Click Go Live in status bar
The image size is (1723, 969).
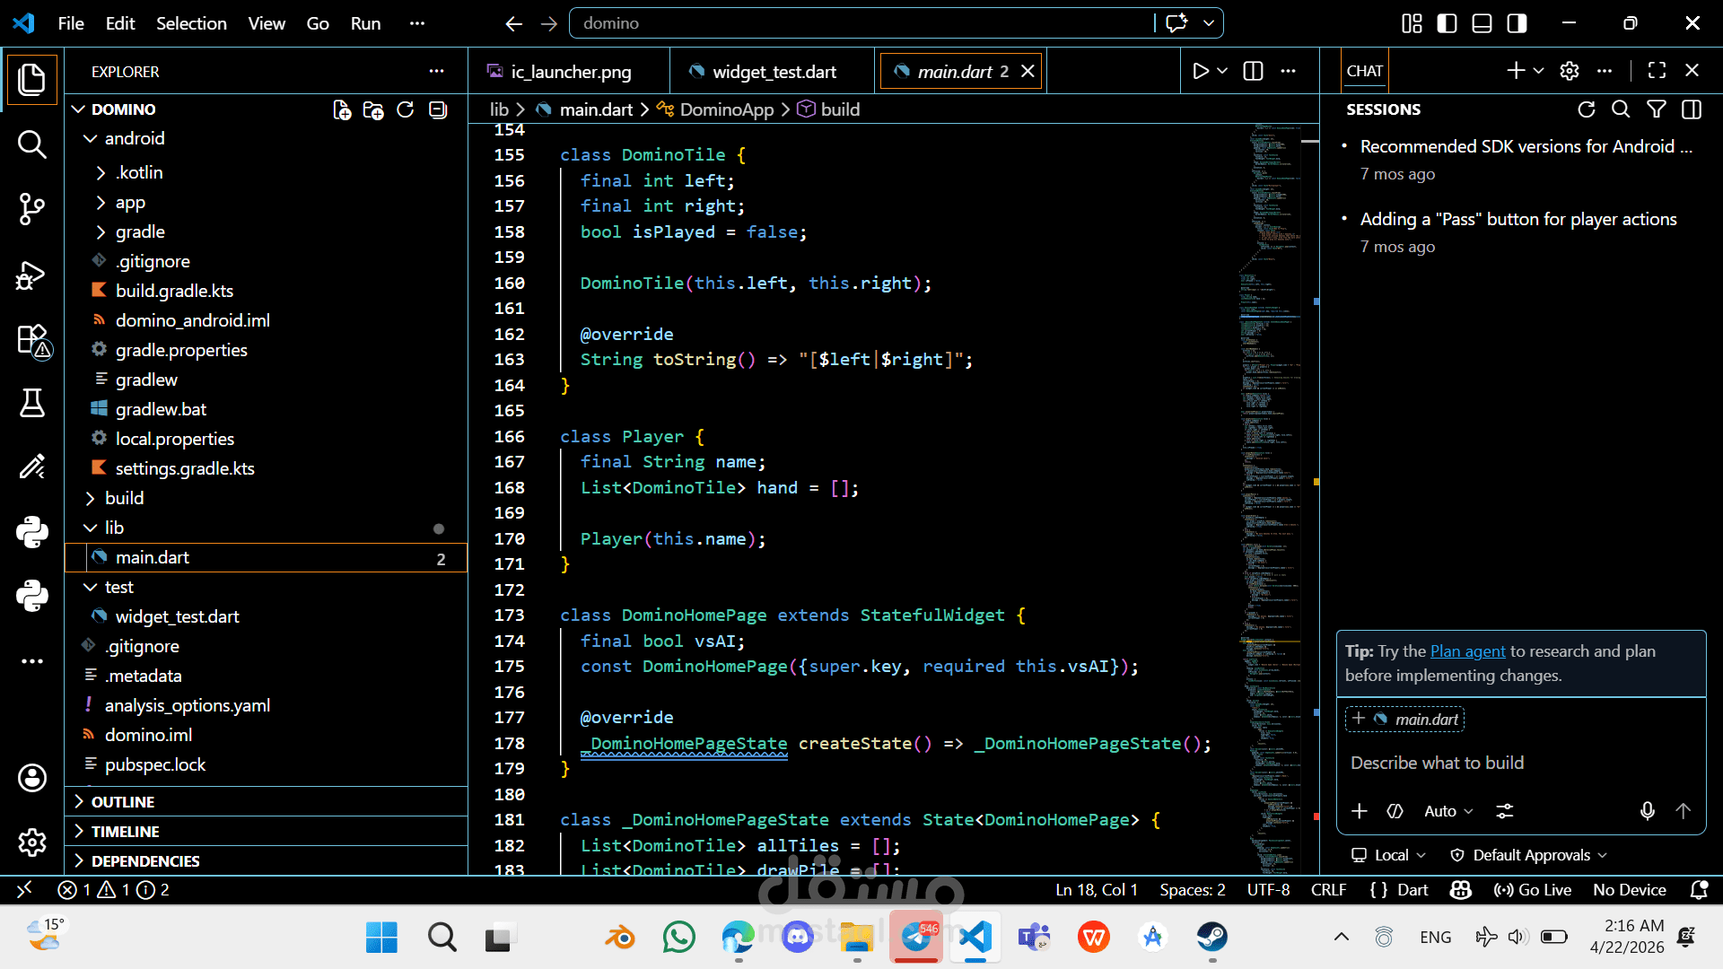1533,890
